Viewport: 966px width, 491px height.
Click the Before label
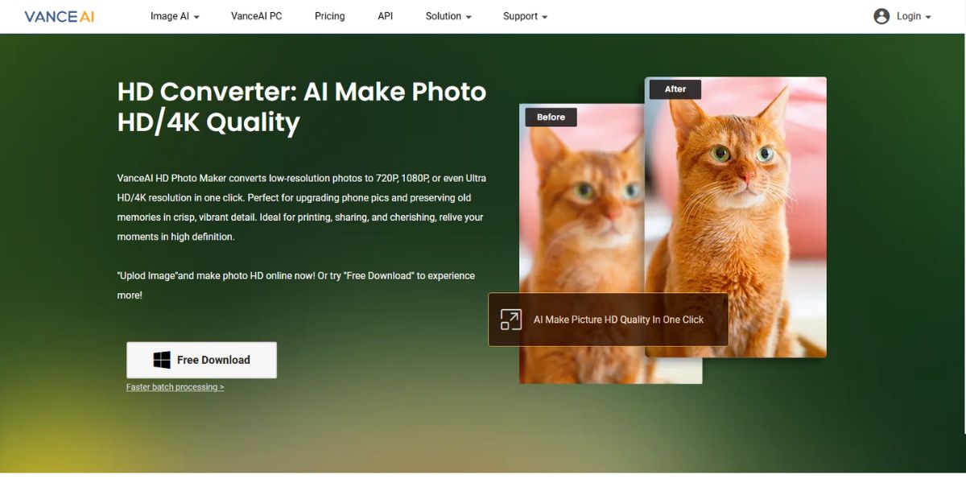coord(551,118)
